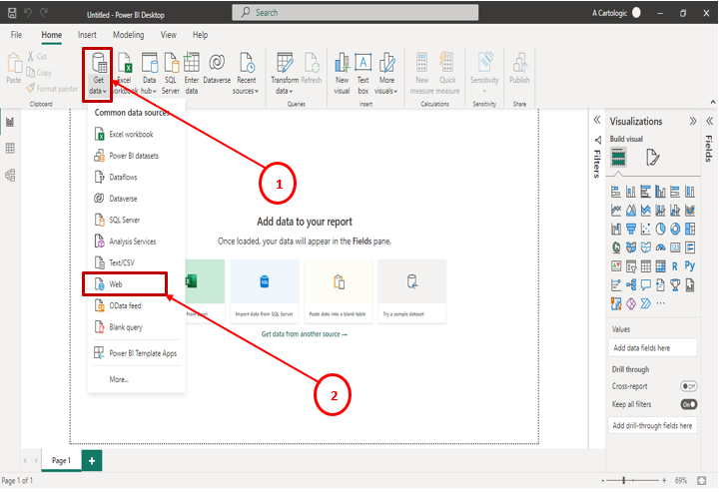Select the Build visual icon
Viewport: 720px width, 492px height.
[x=618, y=158]
